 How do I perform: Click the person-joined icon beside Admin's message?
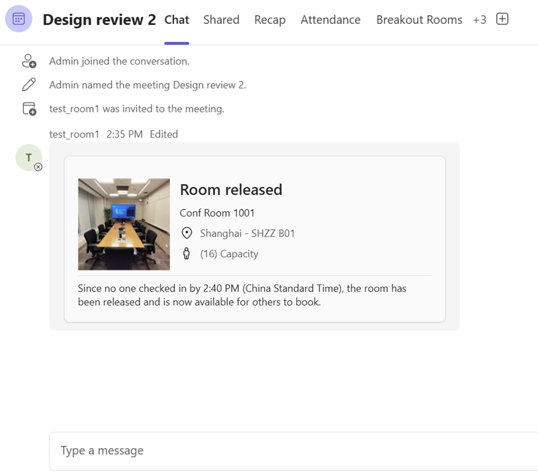tap(28, 61)
